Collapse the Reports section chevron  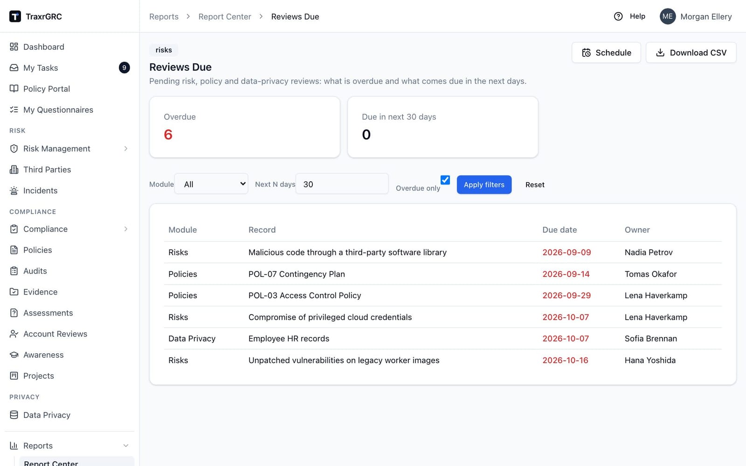coord(125,445)
